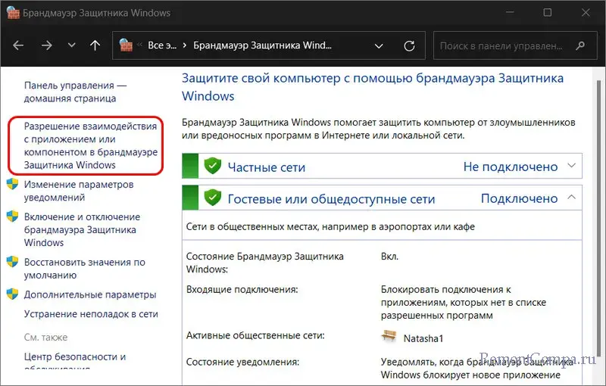
Task: Click 'Активные общественные сети:' label
Action: (x=255, y=335)
